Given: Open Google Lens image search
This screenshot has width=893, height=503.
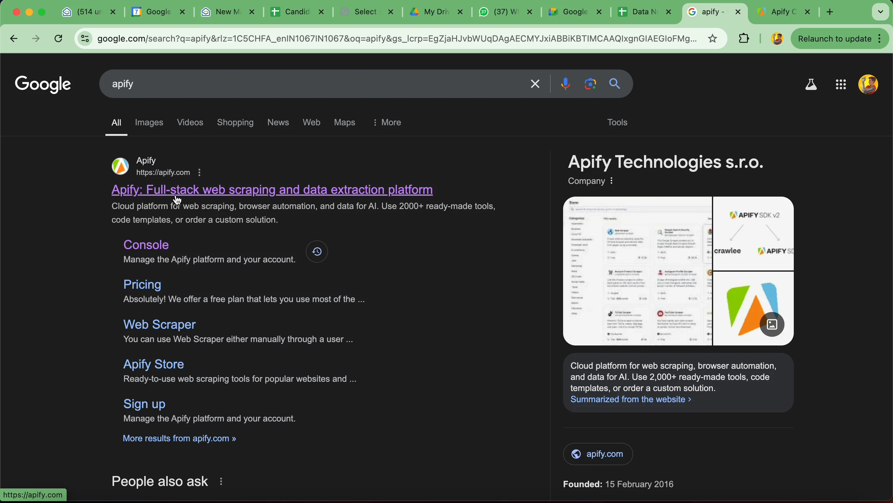Looking at the screenshot, I should tap(590, 84).
